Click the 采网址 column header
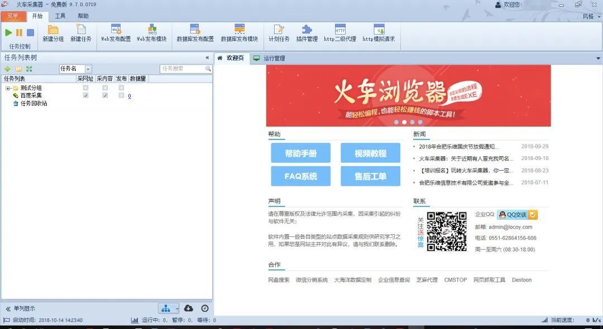The image size is (603, 329). click(85, 79)
